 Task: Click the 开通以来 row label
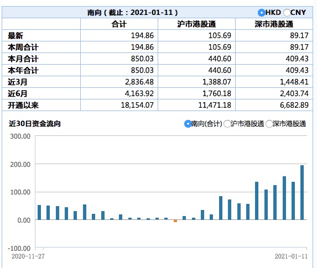(x=23, y=105)
